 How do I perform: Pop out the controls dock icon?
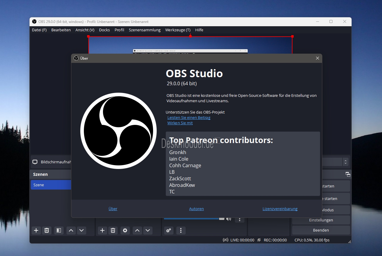(348, 174)
